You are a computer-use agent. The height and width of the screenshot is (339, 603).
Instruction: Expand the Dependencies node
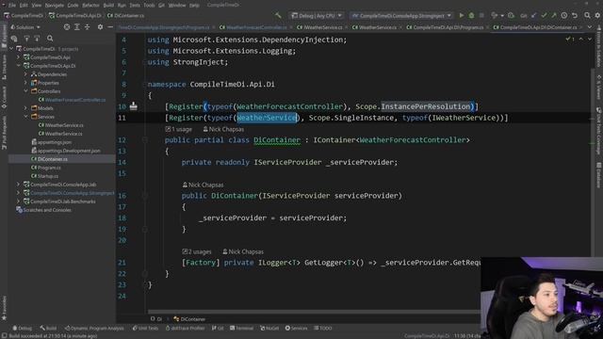(25, 74)
